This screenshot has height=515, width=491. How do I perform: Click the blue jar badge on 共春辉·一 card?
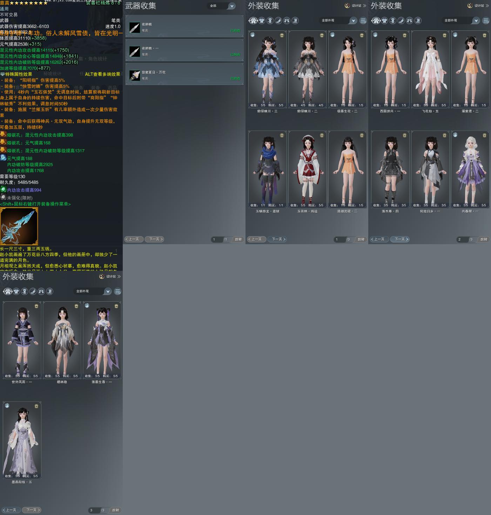click(x=455, y=135)
